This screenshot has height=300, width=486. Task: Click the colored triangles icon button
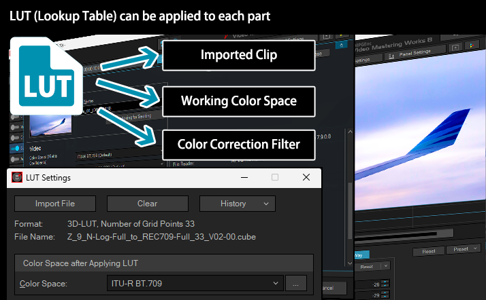(472, 45)
